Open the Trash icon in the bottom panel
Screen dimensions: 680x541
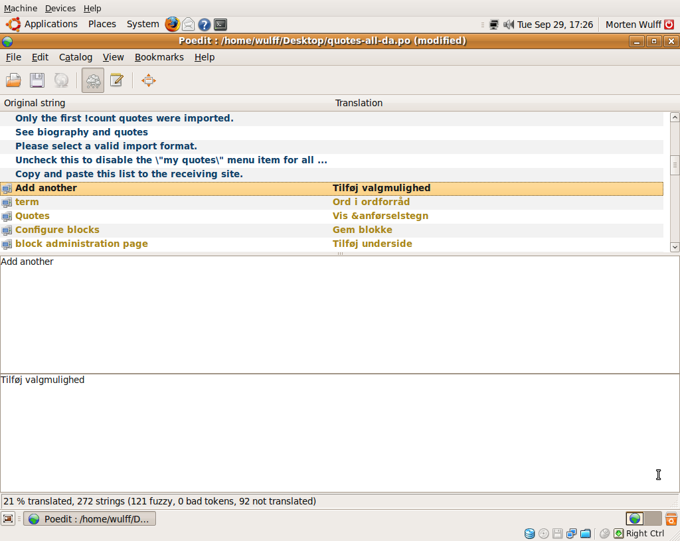[671, 518]
